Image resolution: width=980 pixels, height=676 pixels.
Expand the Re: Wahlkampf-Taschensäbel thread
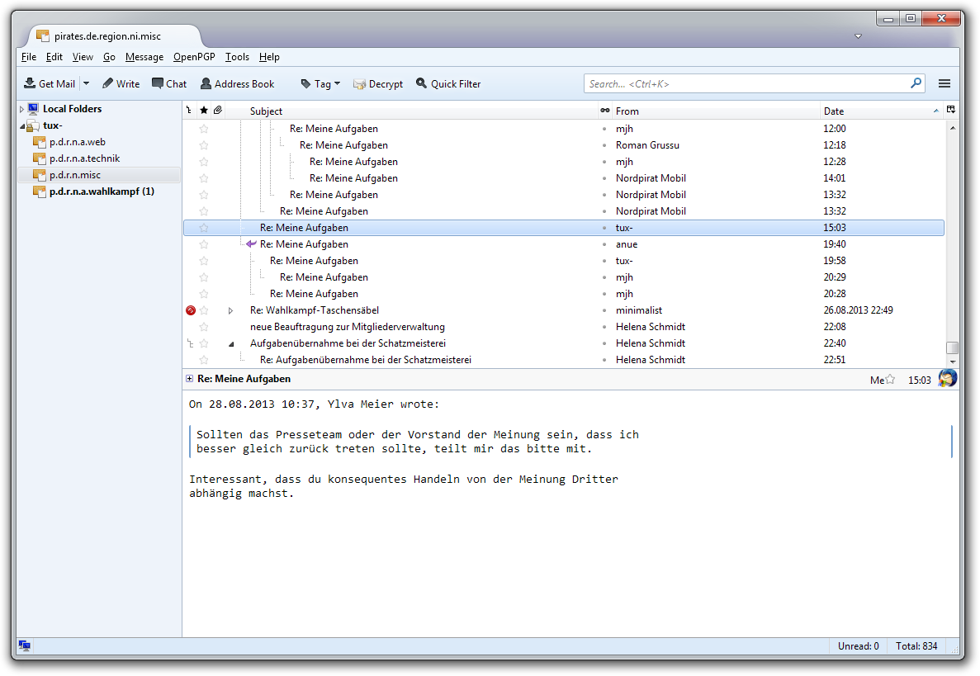(x=231, y=310)
